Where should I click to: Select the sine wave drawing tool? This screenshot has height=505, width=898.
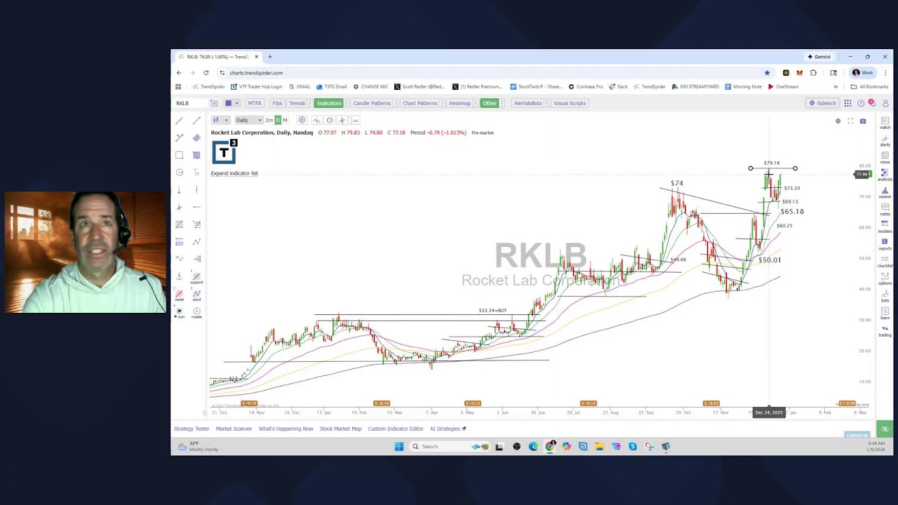click(179, 259)
